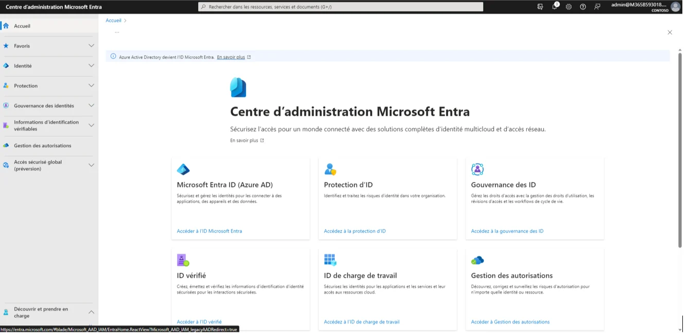This screenshot has width=687, height=333.
Task: Click the admin account avatar
Action: [x=675, y=7]
